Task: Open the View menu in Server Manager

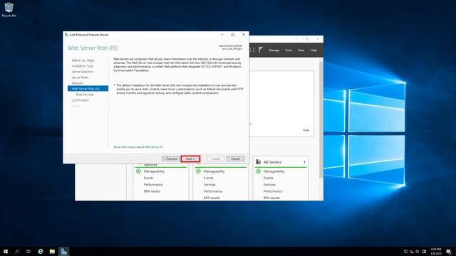Action: tap(301, 50)
